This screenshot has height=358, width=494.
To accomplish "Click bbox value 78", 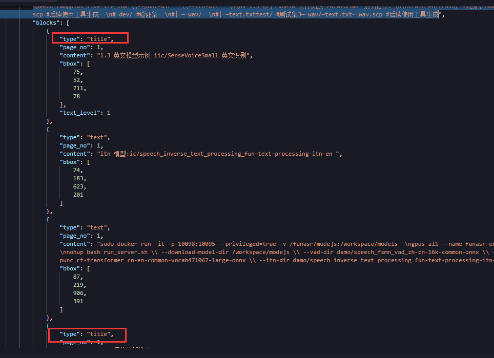I will 76,96.
